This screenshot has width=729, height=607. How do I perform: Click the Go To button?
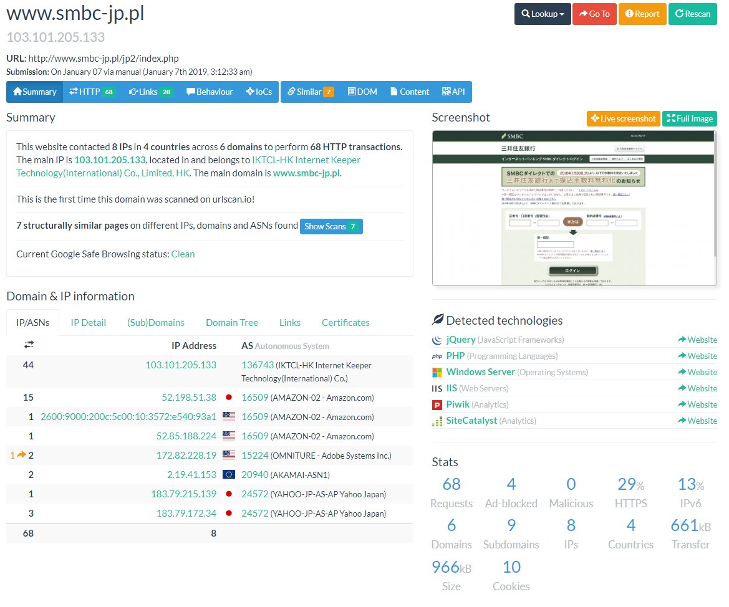tap(594, 14)
